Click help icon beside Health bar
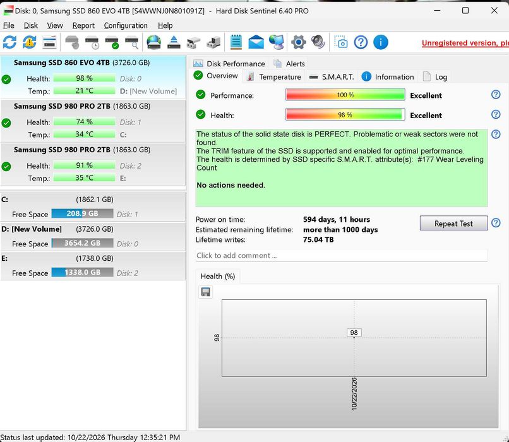The height and width of the screenshot is (442, 509). coord(495,114)
